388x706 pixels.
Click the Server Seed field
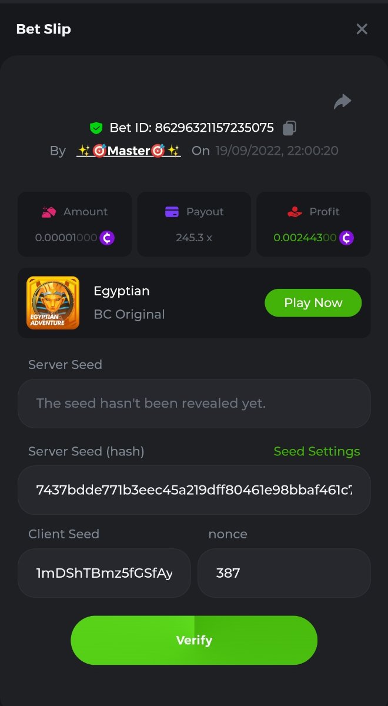194,404
